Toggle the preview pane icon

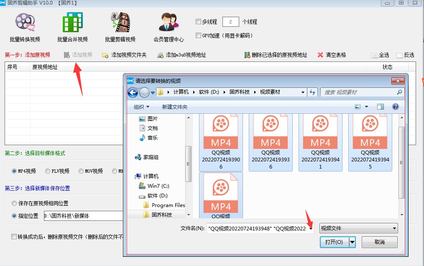381,107
